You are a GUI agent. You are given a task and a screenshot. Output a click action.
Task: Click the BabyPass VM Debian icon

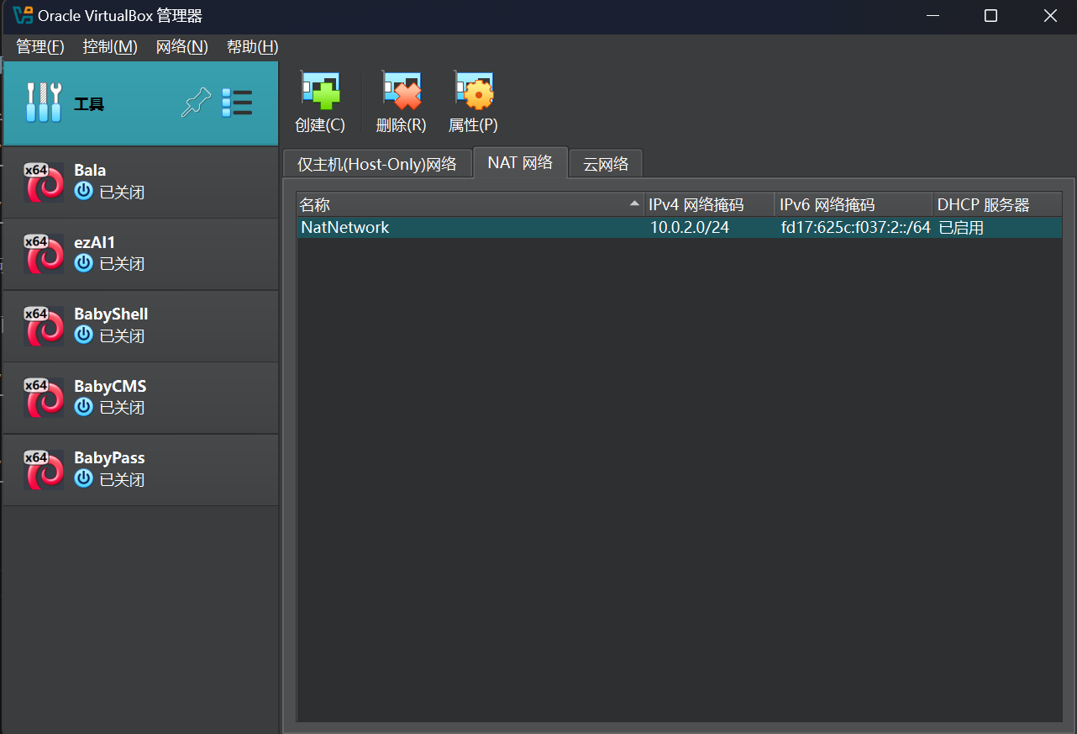[44, 469]
